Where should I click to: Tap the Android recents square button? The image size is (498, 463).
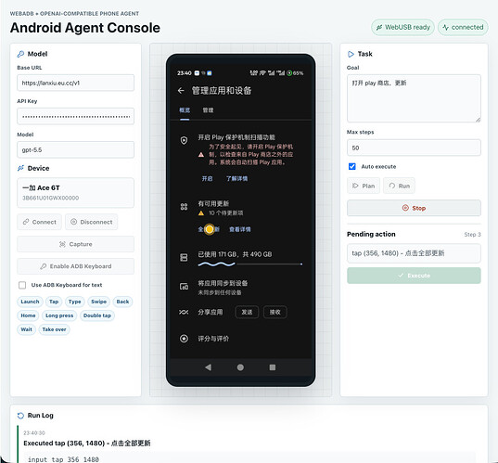273,367
